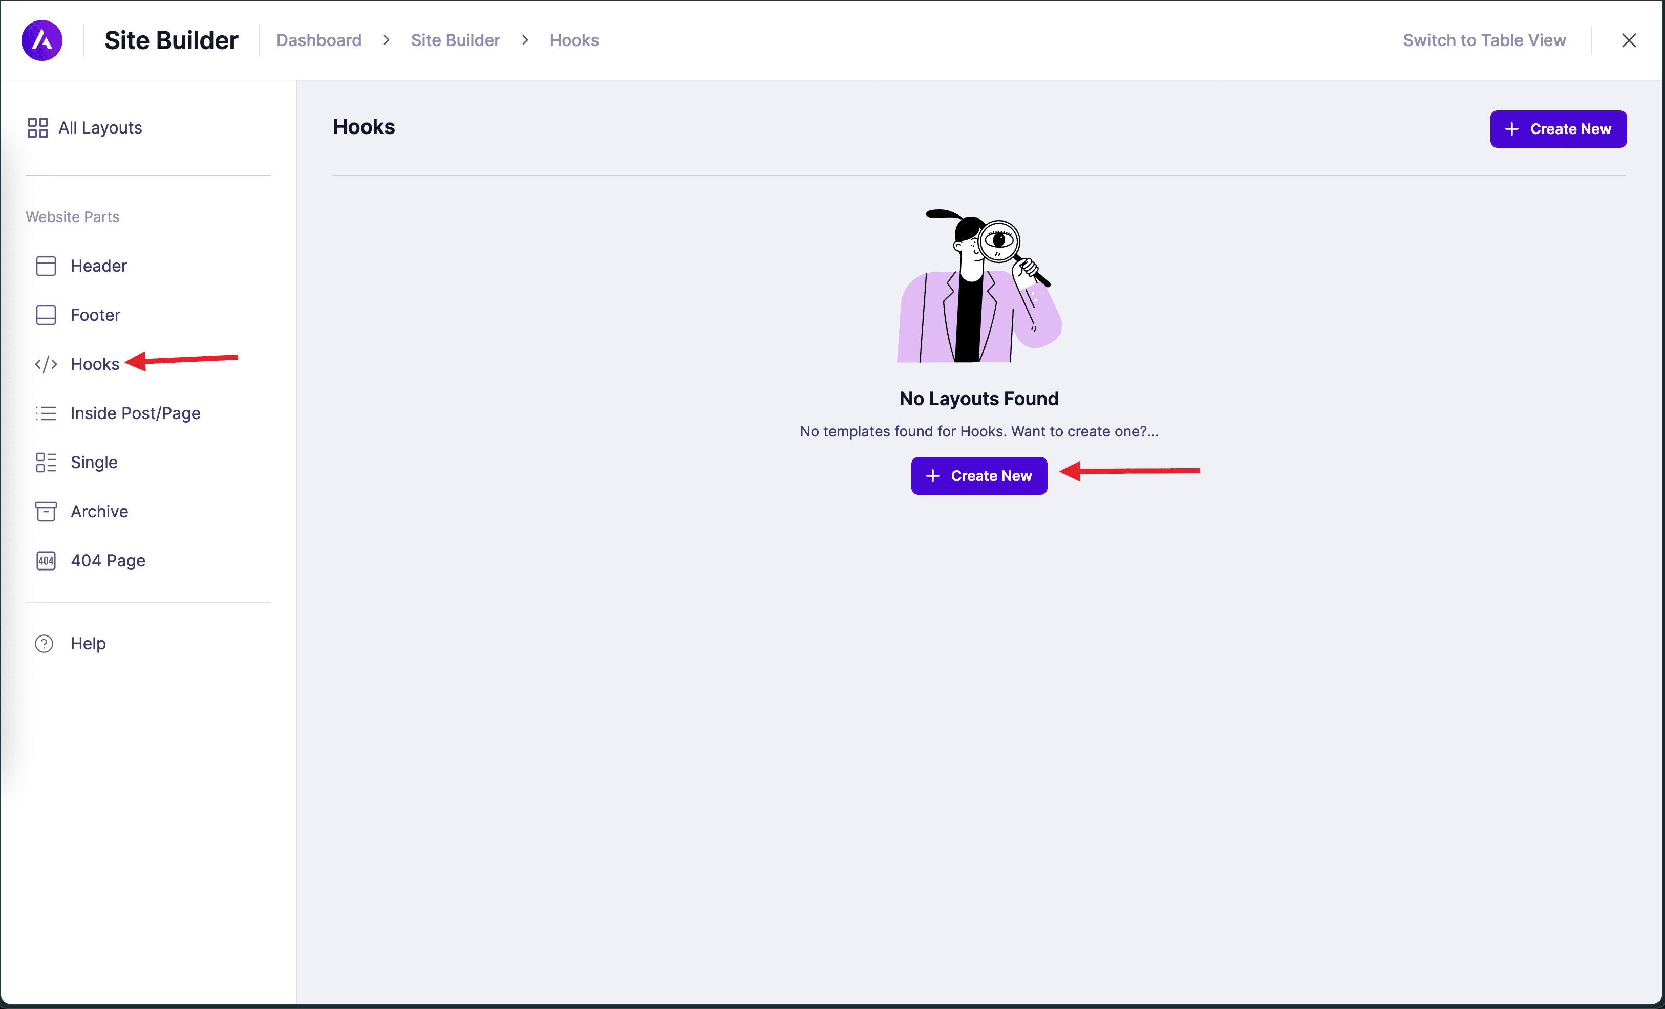Screen dimensions: 1665x1009
Task: Switch to Table View
Action: pyautogui.click(x=1484, y=40)
